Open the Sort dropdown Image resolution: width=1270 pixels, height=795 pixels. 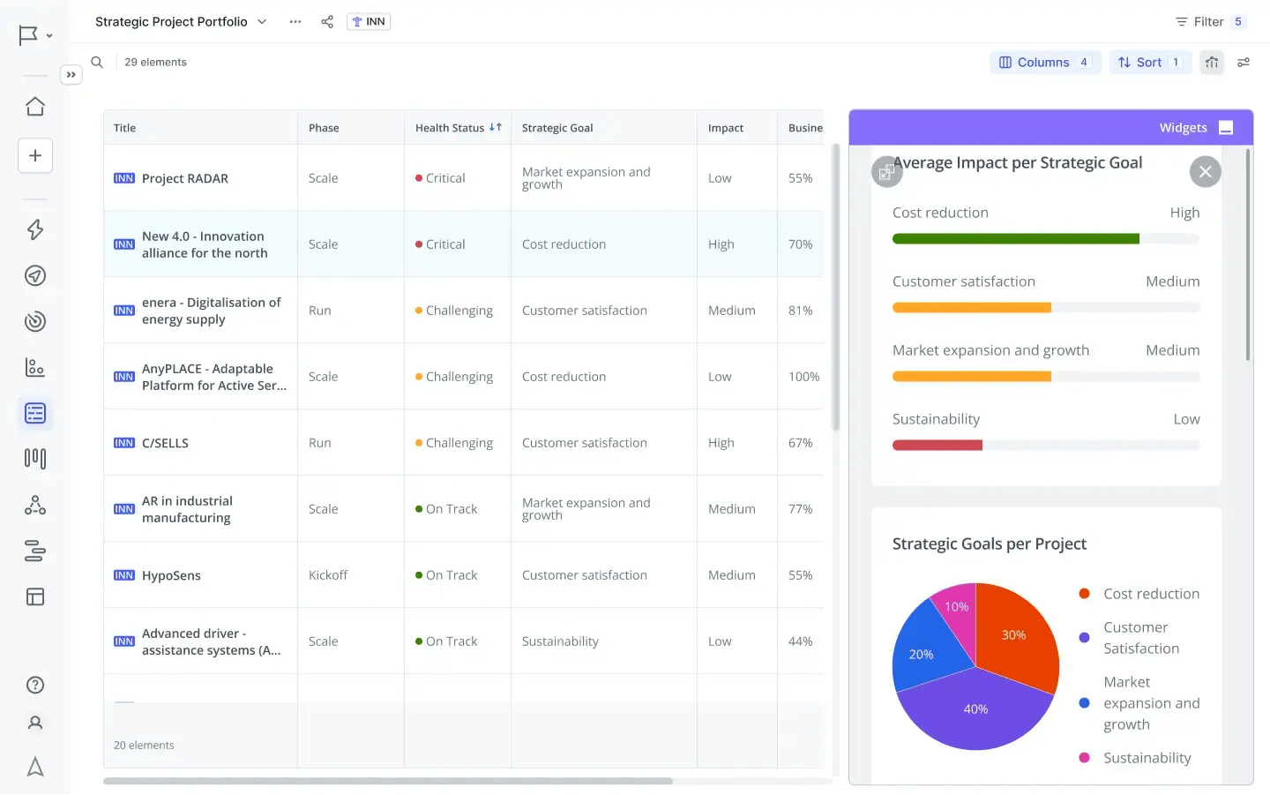1149,62
